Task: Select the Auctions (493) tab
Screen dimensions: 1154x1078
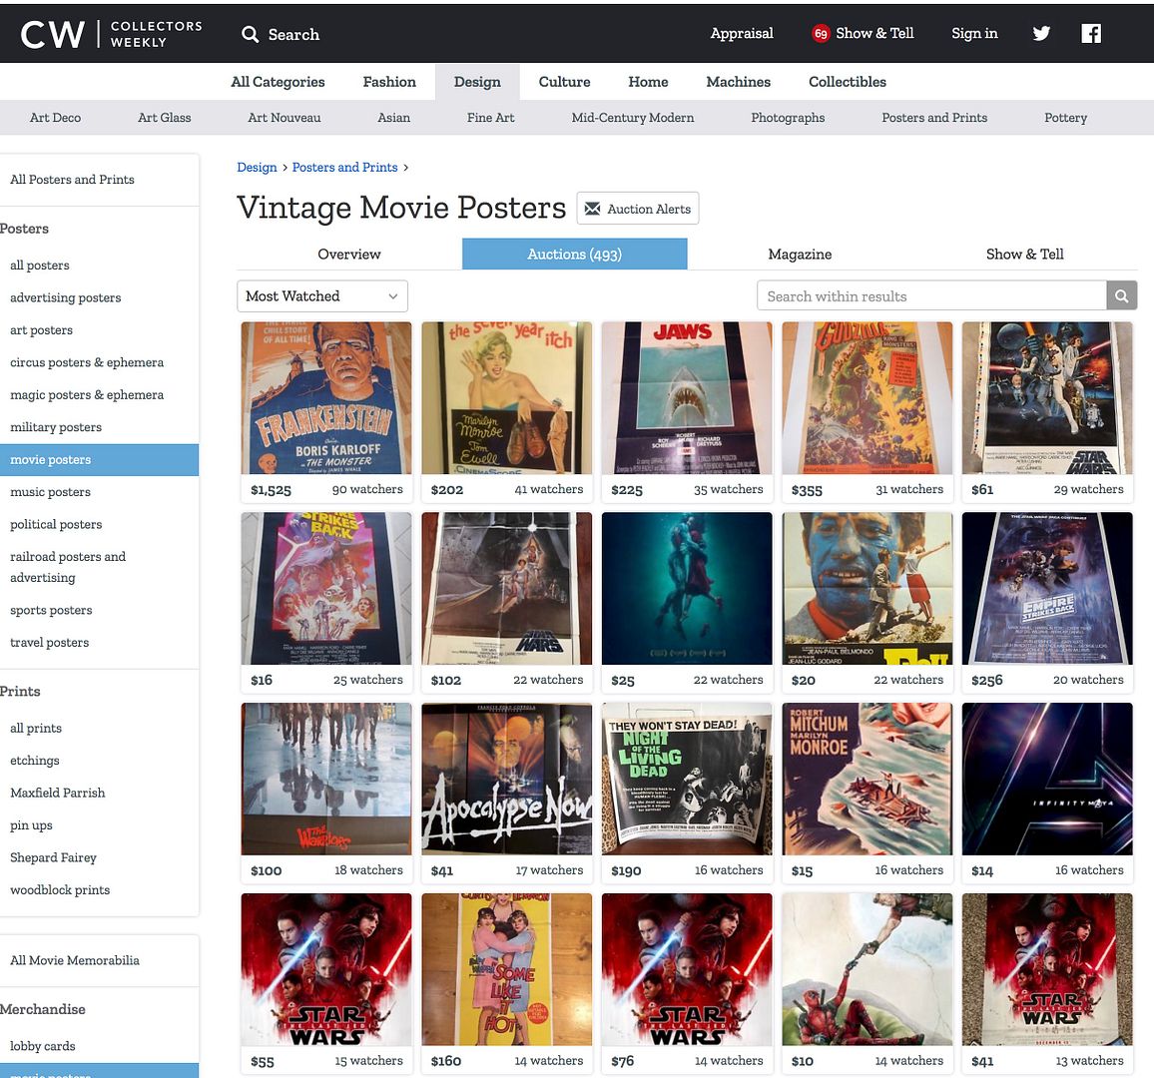Action: pos(575,254)
